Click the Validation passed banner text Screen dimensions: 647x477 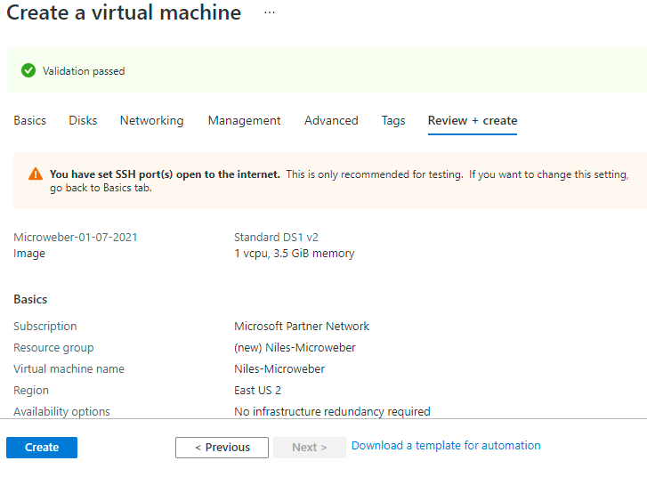pos(84,71)
